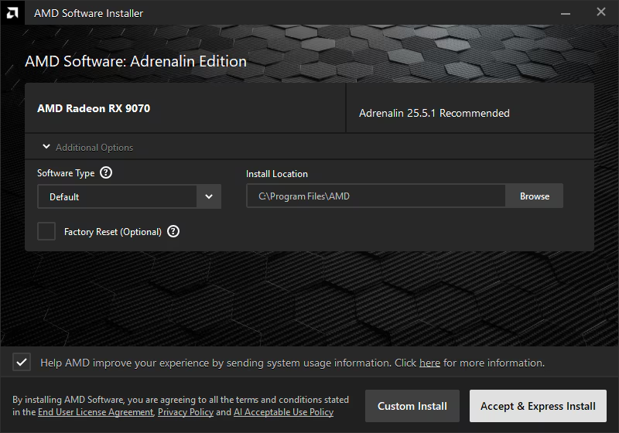Click the Install Location label
The width and height of the screenshot is (619, 433).
(277, 174)
